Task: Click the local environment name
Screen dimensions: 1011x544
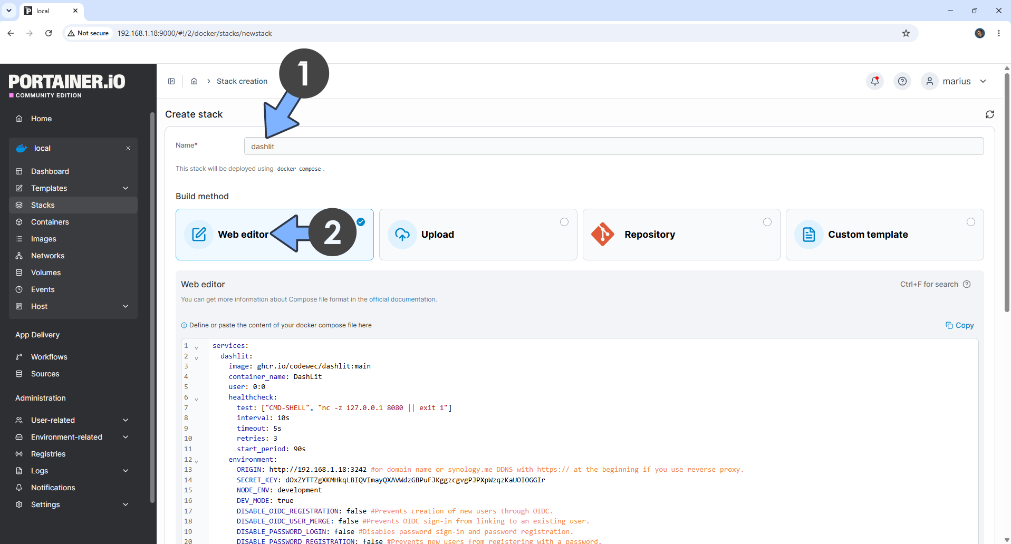Action: click(x=42, y=148)
